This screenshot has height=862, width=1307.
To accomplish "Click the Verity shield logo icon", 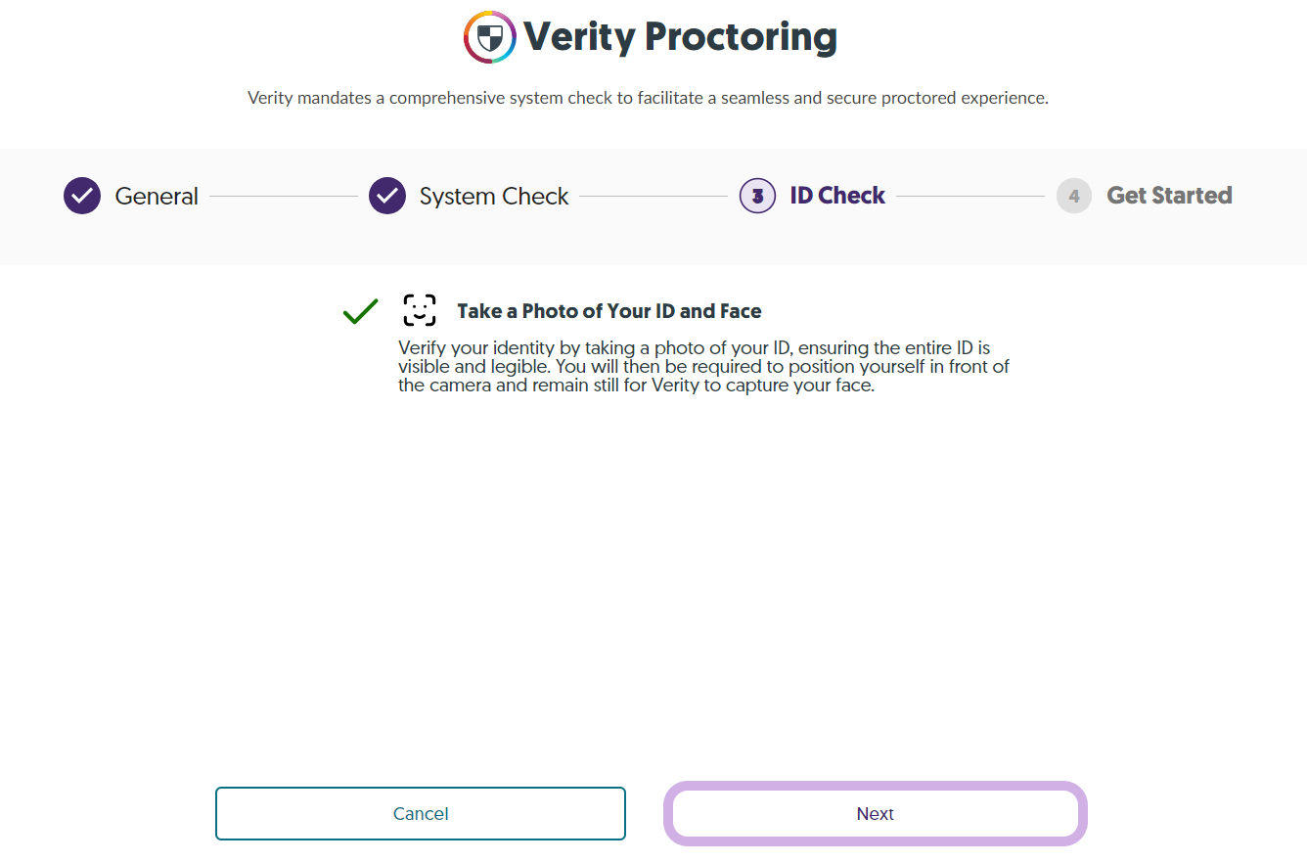I will click(x=490, y=37).
